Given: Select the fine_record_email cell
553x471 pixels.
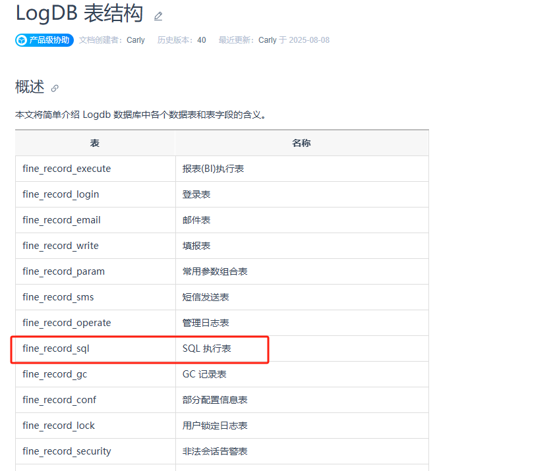Looking at the screenshot, I should click(95, 220).
